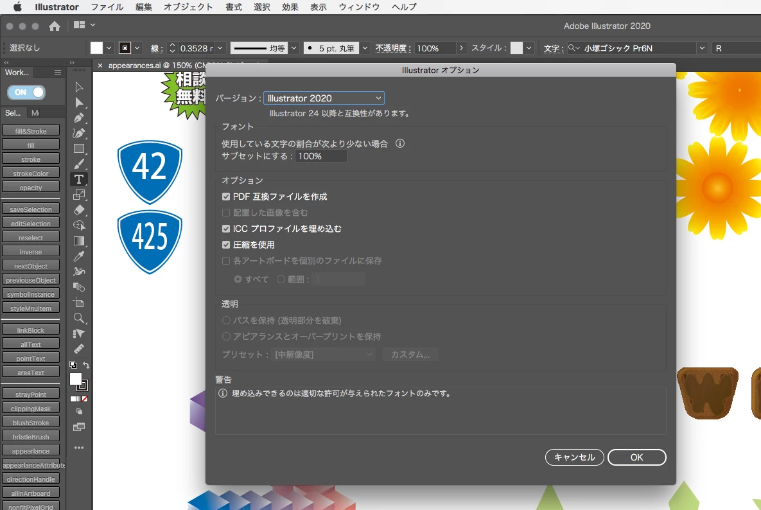
Task: Toggle the ON switch in Work panel
Action: pyautogui.click(x=27, y=92)
